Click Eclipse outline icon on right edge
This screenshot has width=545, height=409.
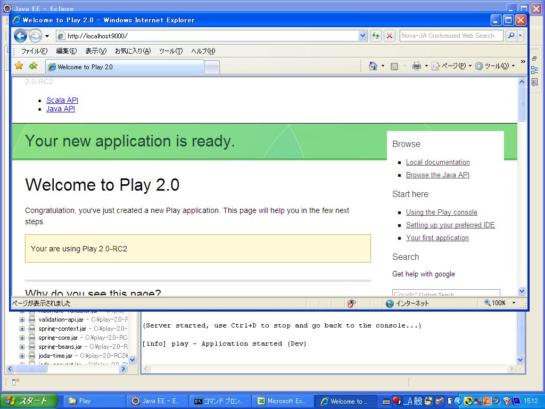[x=534, y=70]
